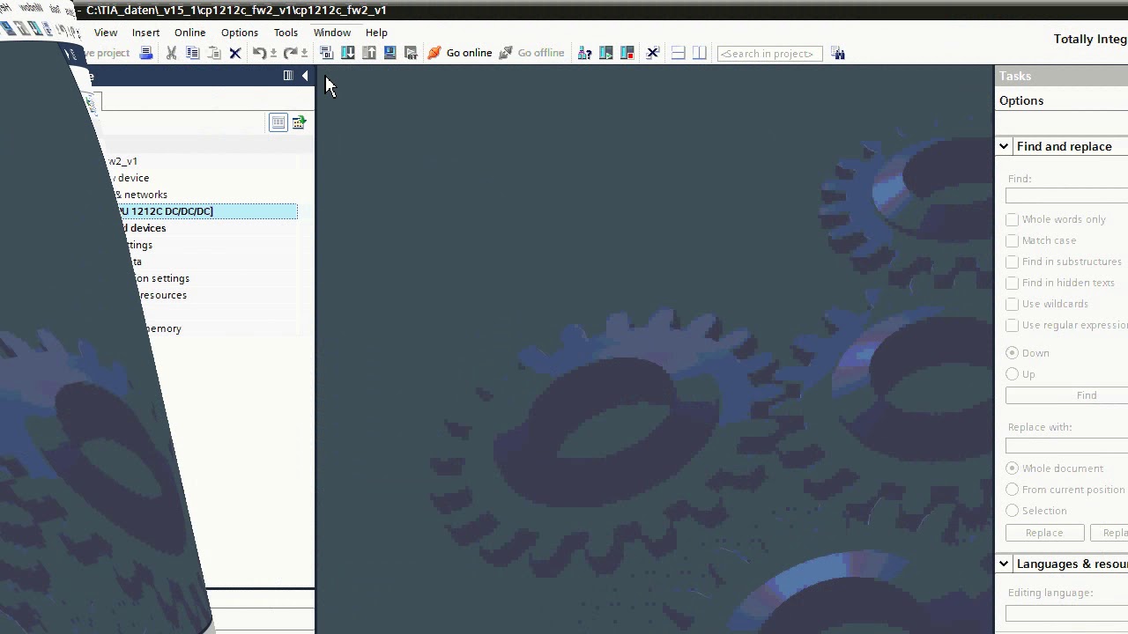Click the table view icon in project tree
1128x634 pixels.
click(278, 122)
